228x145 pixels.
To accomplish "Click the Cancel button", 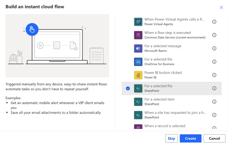I will [214, 139].
